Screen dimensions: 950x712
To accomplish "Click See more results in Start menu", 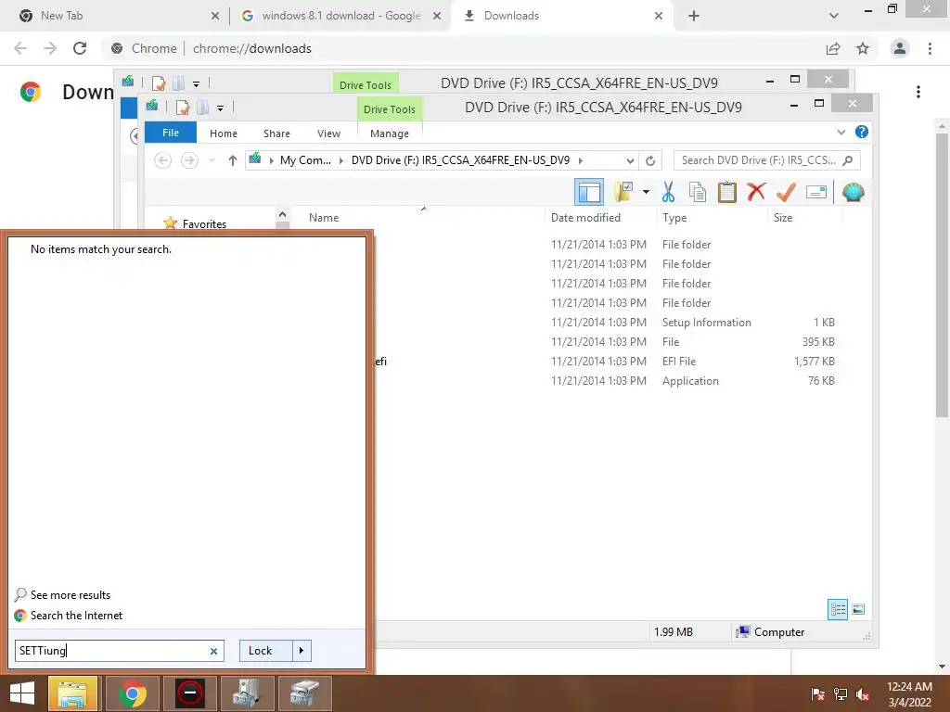I will (x=71, y=594).
